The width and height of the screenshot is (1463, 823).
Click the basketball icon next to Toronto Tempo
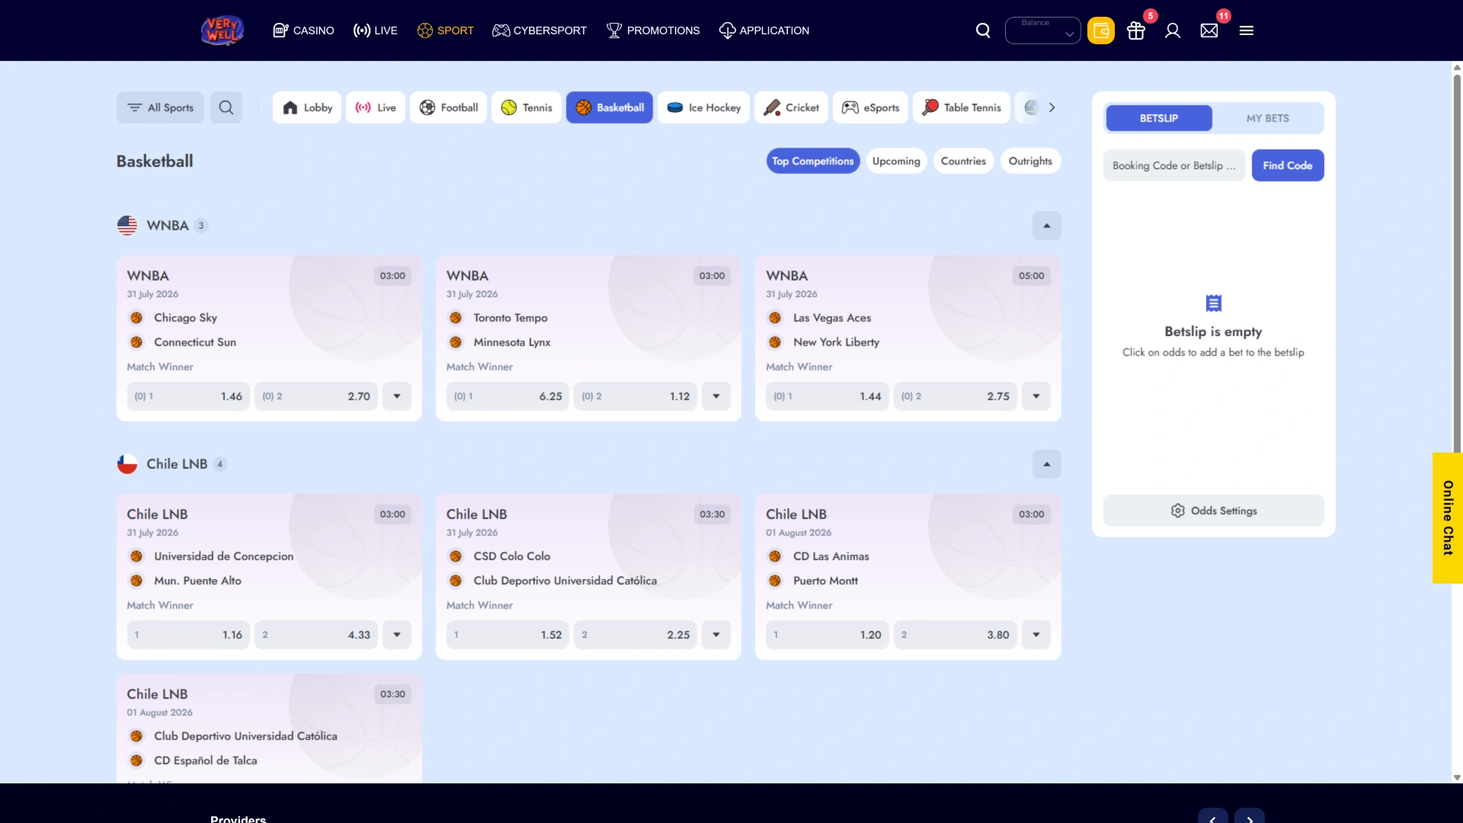(456, 318)
